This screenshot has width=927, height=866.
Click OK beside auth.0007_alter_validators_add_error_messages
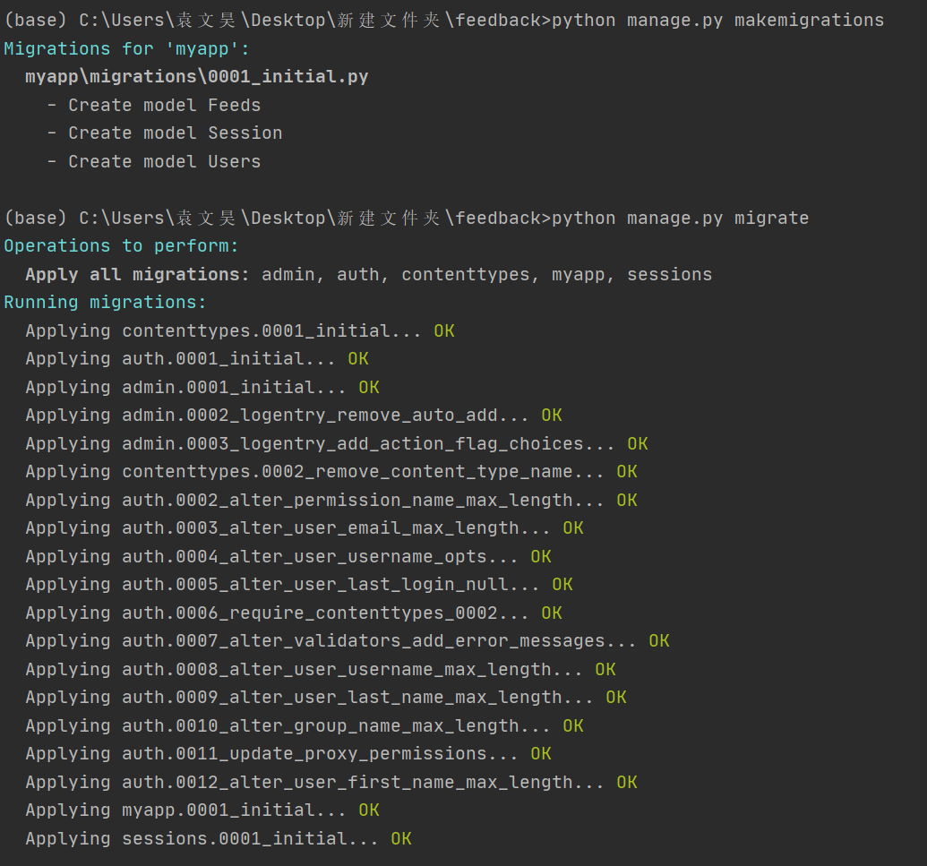pyautogui.click(x=659, y=641)
